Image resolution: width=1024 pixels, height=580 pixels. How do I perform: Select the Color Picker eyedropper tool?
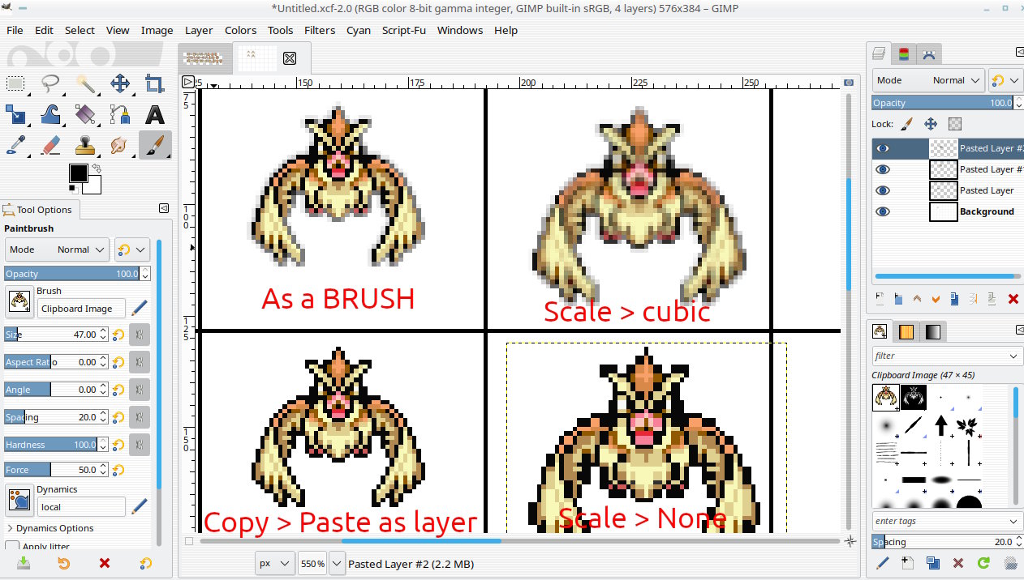point(16,145)
